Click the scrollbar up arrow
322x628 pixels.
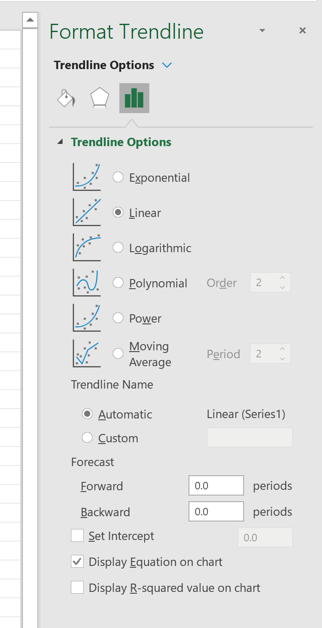click(30, 20)
